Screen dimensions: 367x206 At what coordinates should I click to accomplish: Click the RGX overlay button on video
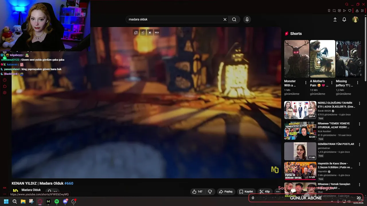click(157, 33)
